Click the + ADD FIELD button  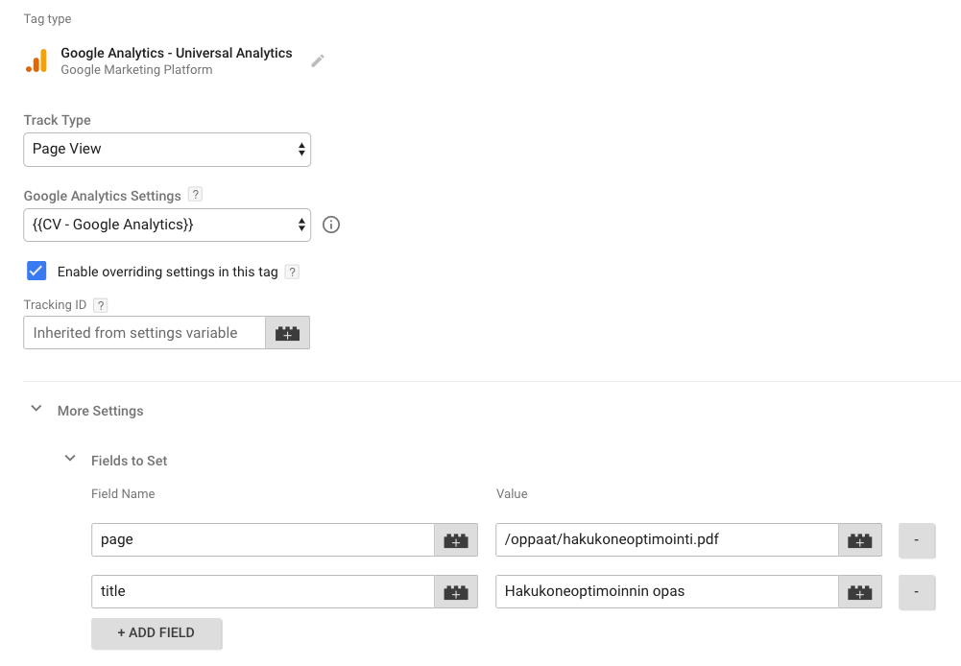(156, 633)
